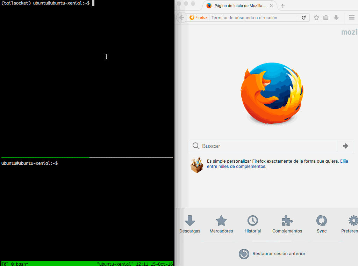Submit search with arrow button
Viewport: 358px width, 266px height.
pos(345,146)
